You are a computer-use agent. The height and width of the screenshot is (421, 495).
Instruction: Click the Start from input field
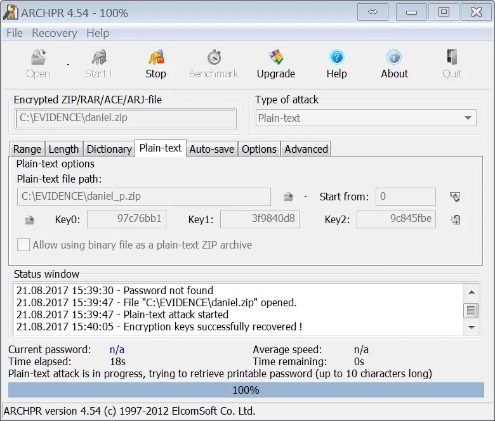406,197
